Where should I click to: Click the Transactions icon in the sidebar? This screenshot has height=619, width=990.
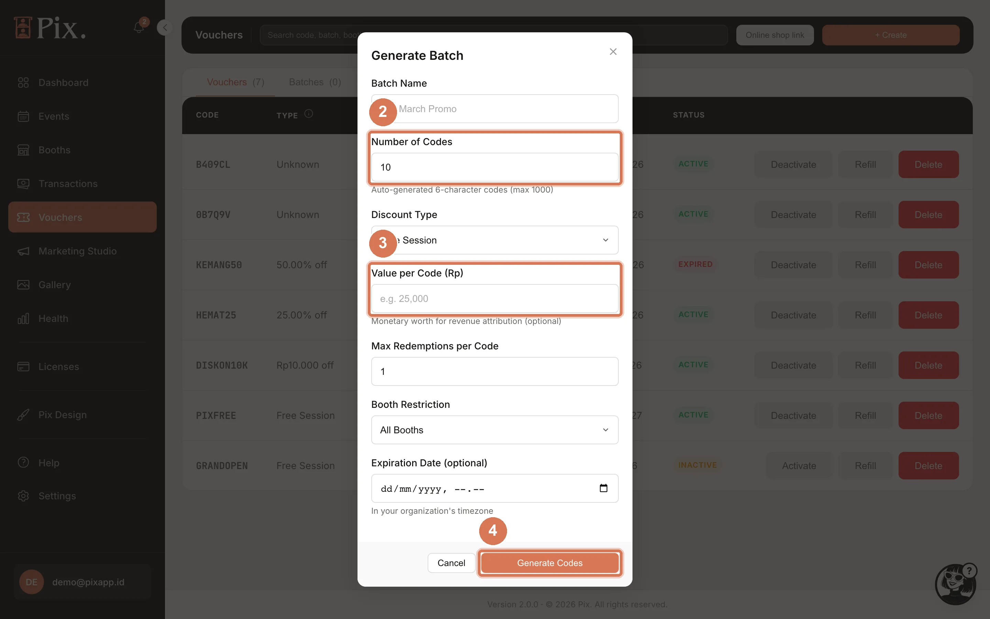pyautogui.click(x=23, y=184)
